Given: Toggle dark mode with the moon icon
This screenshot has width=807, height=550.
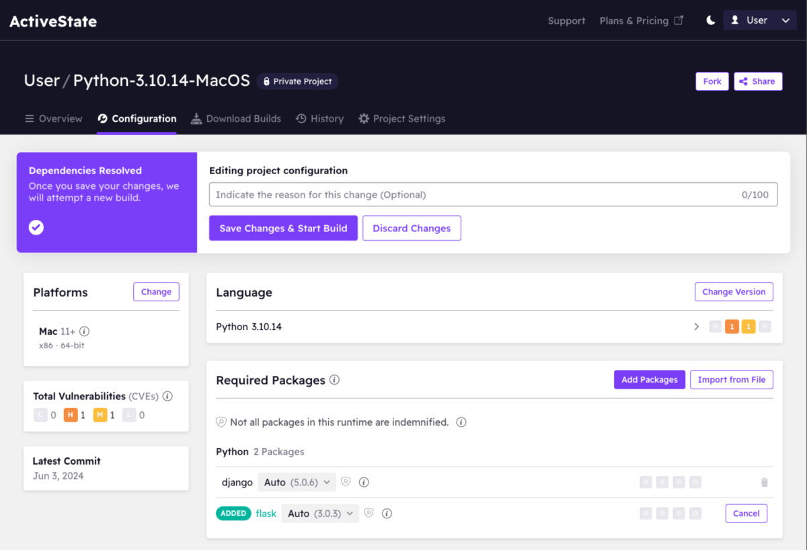Looking at the screenshot, I should pyautogui.click(x=710, y=21).
